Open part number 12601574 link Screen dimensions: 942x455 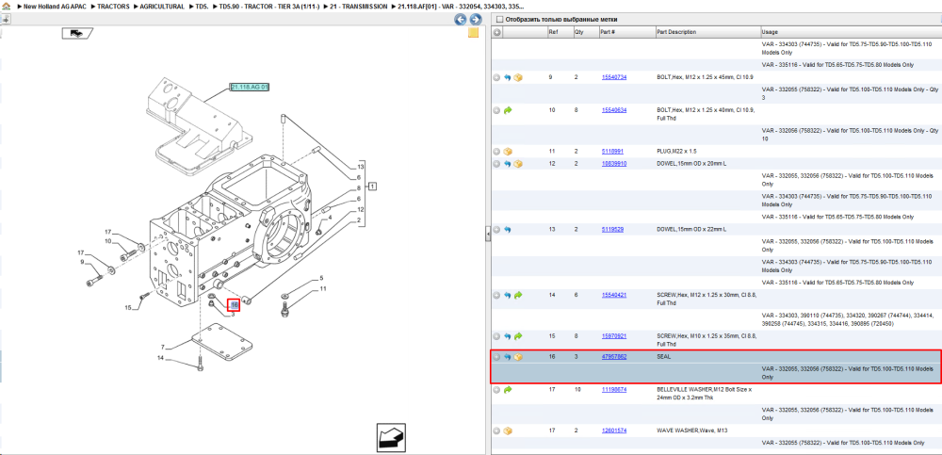614,431
